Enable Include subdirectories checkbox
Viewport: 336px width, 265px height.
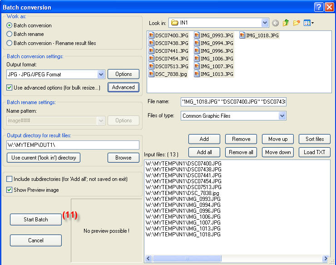[10, 180]
